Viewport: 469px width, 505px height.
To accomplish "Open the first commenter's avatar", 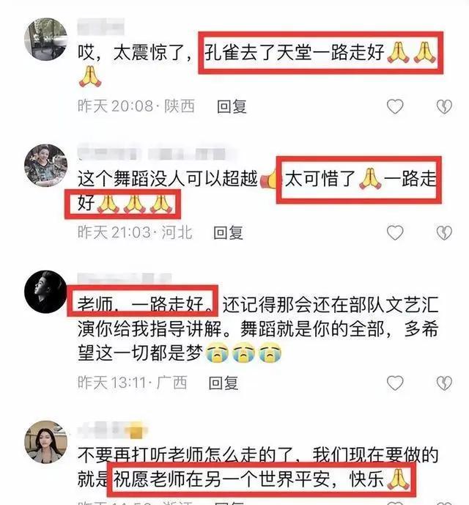I will 45,40.
